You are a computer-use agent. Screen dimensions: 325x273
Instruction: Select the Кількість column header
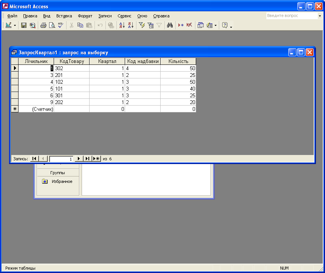click(x=178, y=61)
